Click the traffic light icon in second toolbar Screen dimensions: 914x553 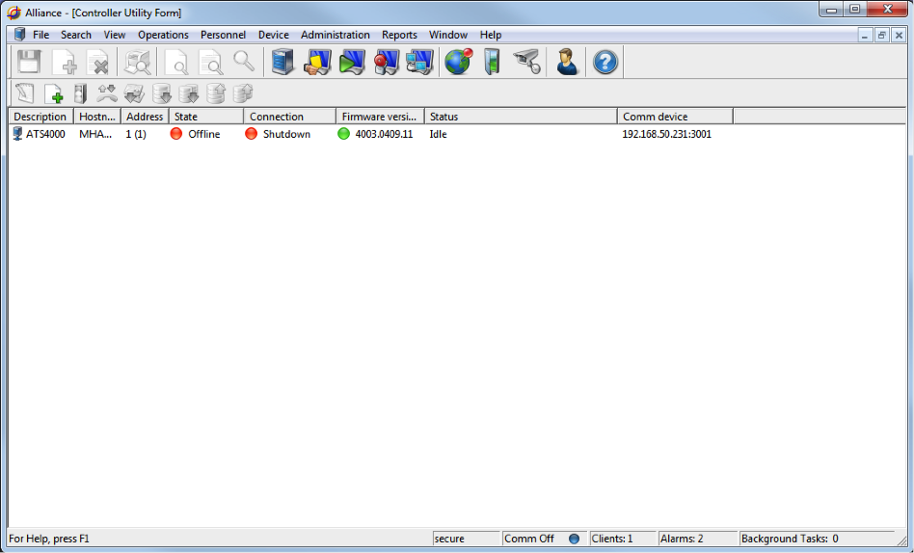[80, 93]
